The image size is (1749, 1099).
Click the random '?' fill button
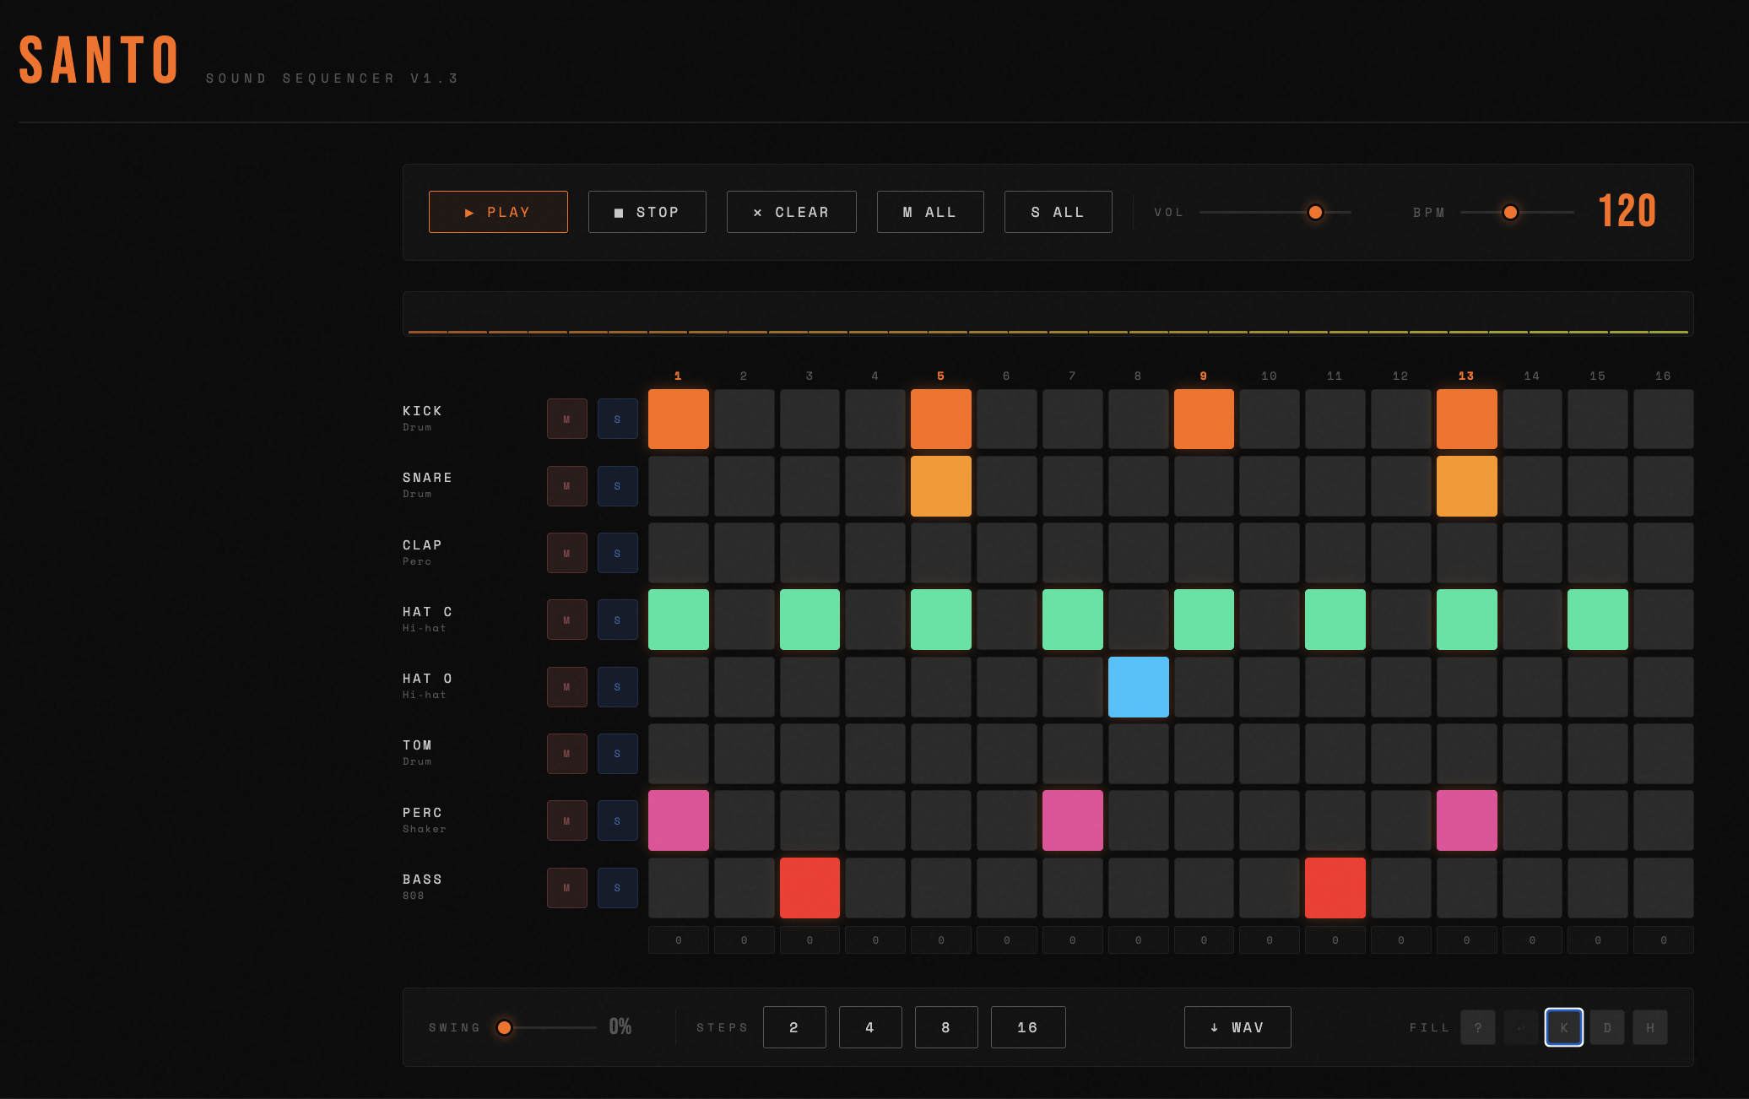click(x=1478, y=1027)
